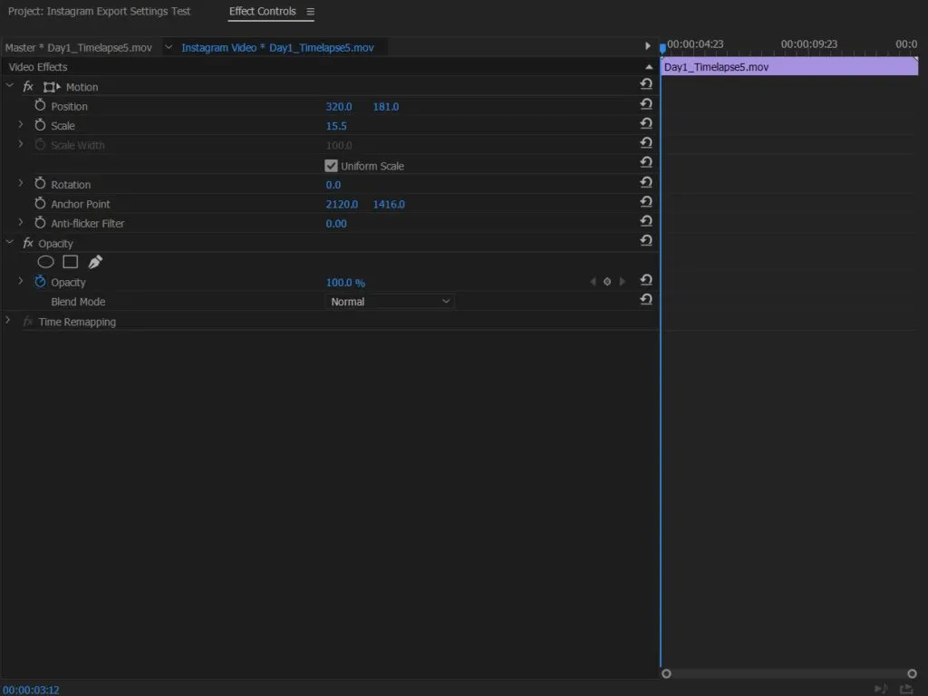Open the Blend Mode dropdown
The image size is (928, 696).
pyautogui.click(x=390, y=302)
